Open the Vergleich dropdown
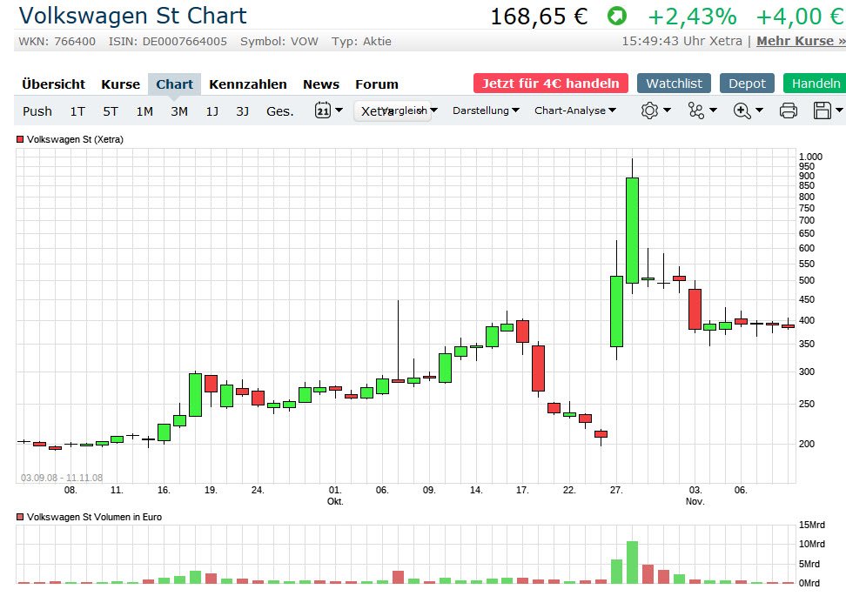The width and height of the screenshot is (846, 596). [410, 110]
